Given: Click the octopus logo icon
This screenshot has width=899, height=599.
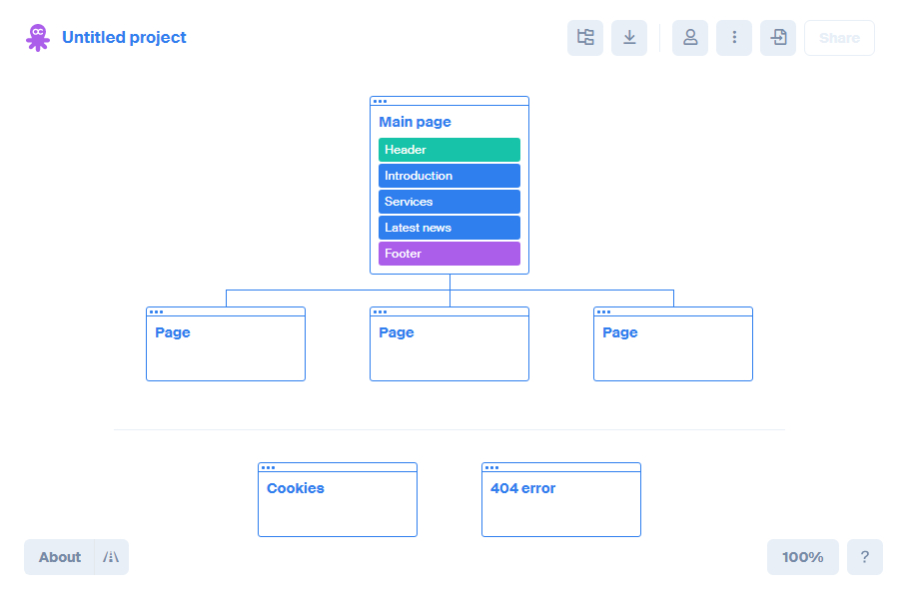Looking at the screenshot, I should tap(38, 38).
